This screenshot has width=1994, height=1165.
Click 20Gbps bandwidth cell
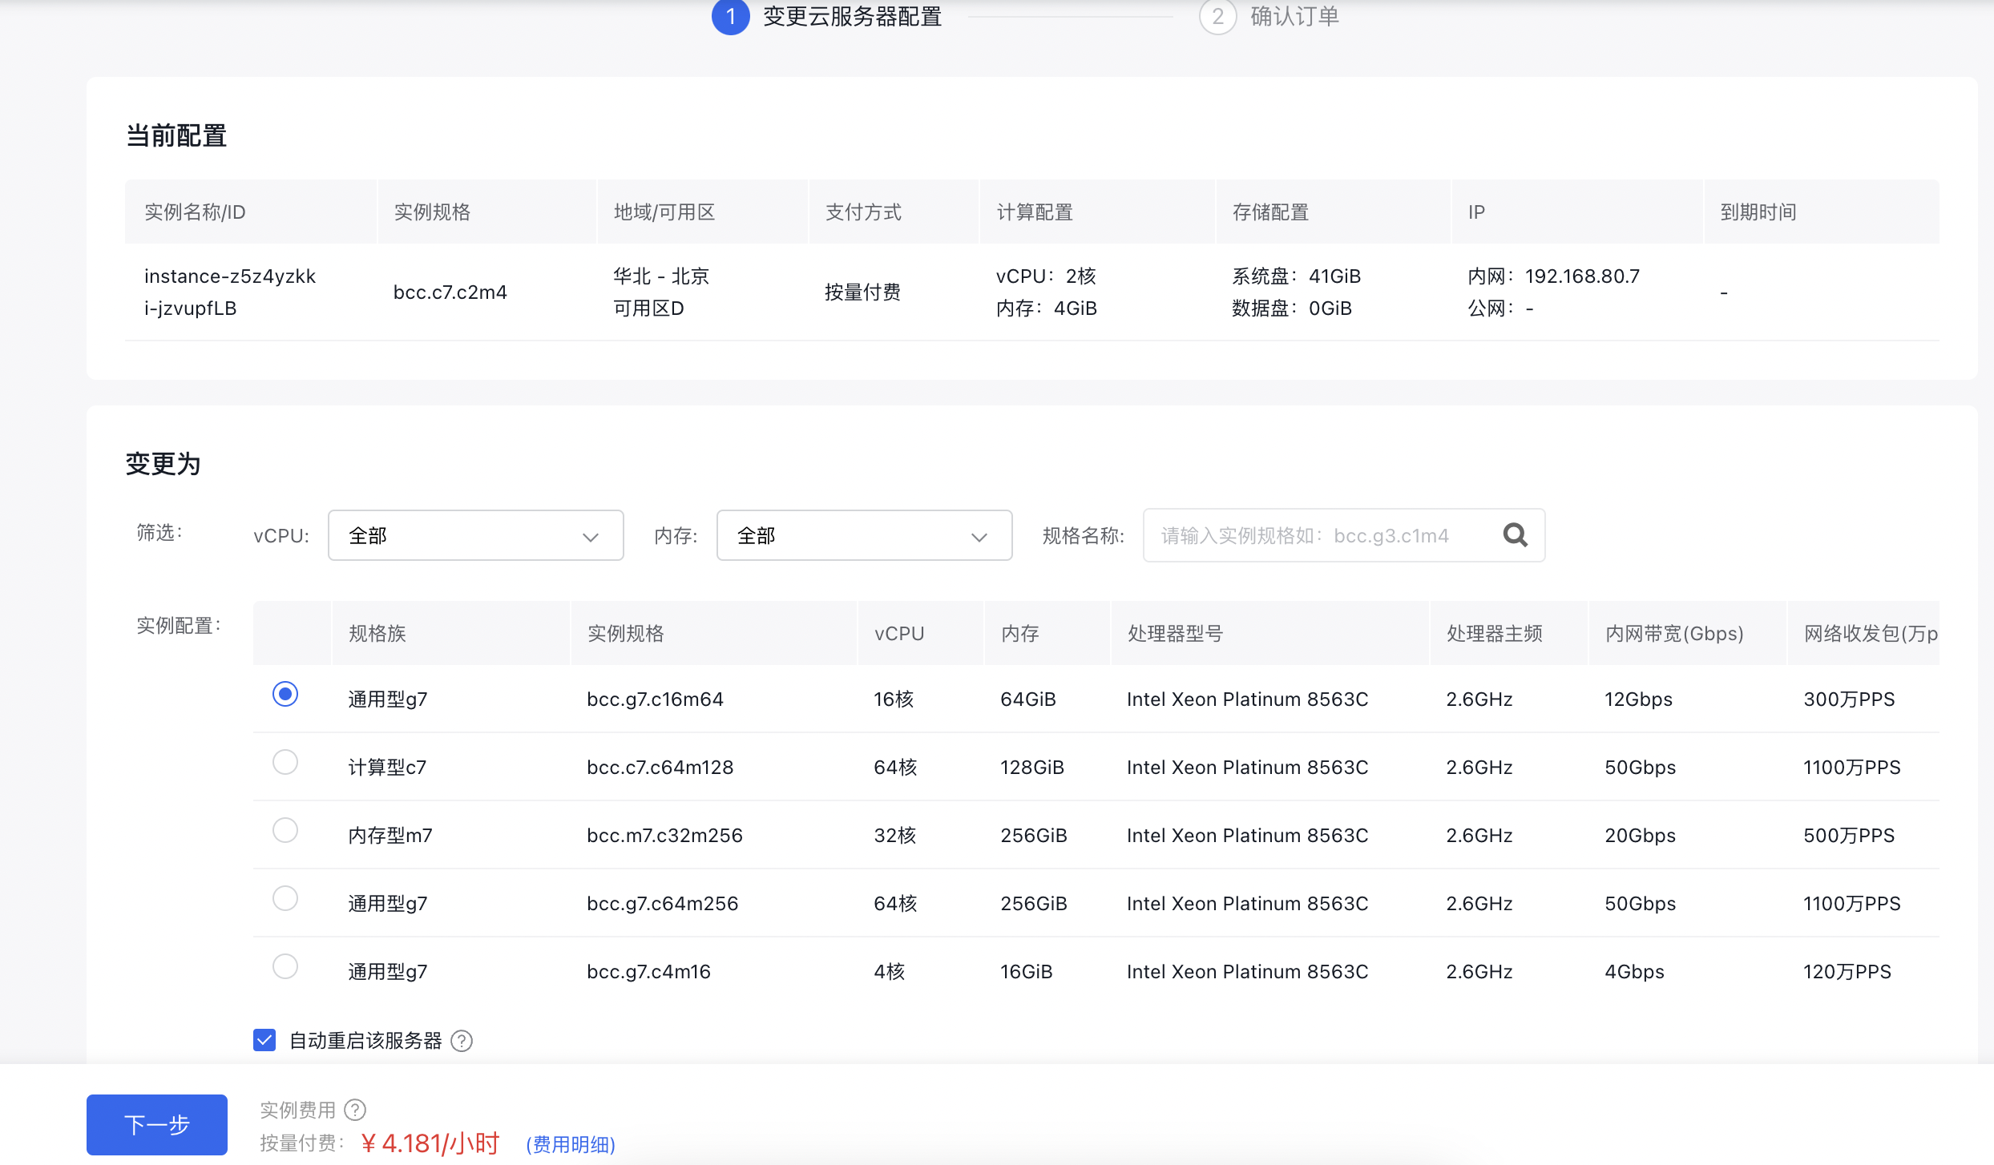[x=1641, y=836]
